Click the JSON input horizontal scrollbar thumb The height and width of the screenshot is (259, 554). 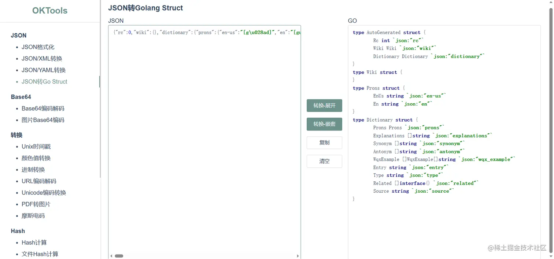(x=119, y=256)
